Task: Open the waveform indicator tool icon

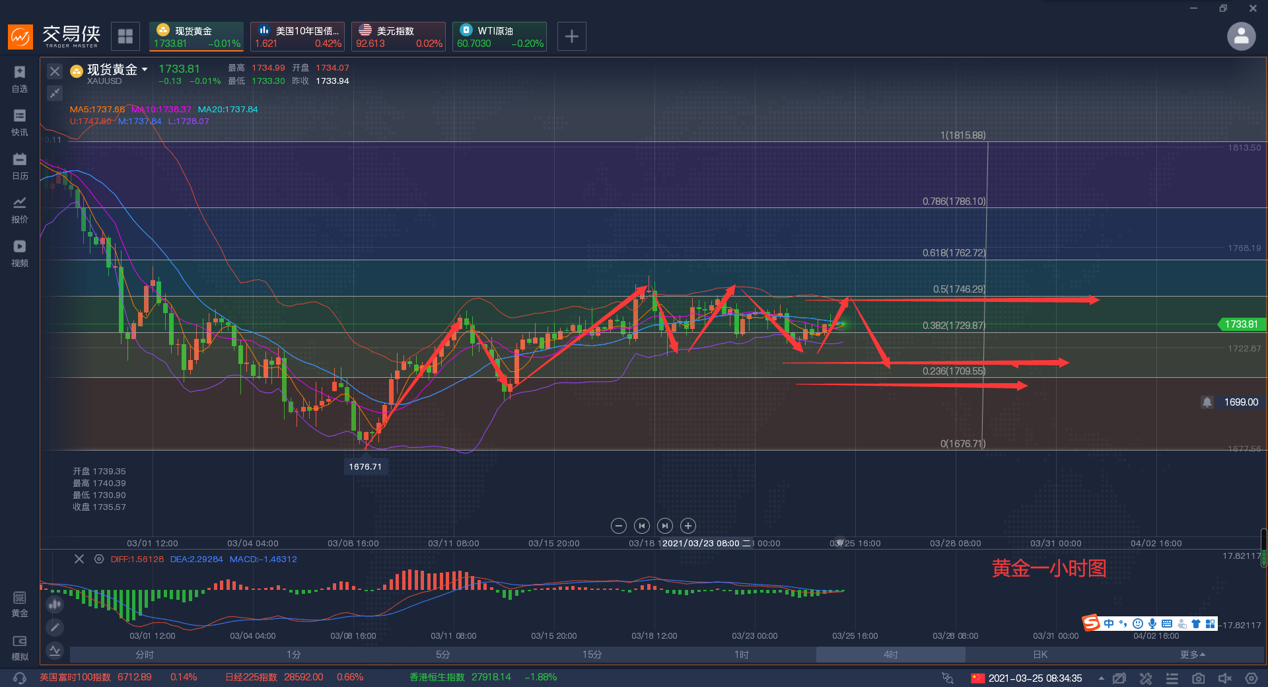Action: 55,651
